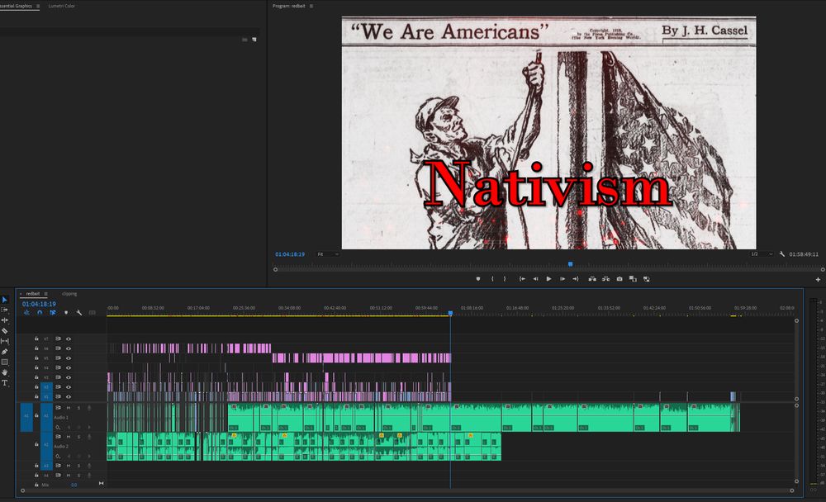The height and width of the screenshot is (502, 826).
Task: Go to Out point in Program monitor
Action: click(576, 279)
